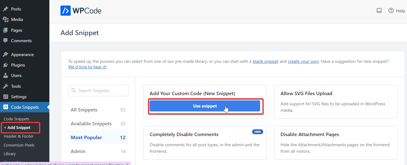Click the count 53 beside All Snippets
This screenshot has height=165, width=407.
[x=123, y=110]
